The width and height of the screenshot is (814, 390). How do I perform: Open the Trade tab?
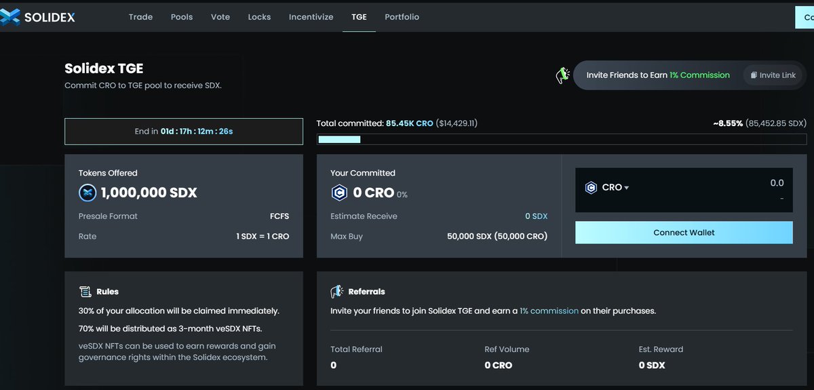pos(140,17)
